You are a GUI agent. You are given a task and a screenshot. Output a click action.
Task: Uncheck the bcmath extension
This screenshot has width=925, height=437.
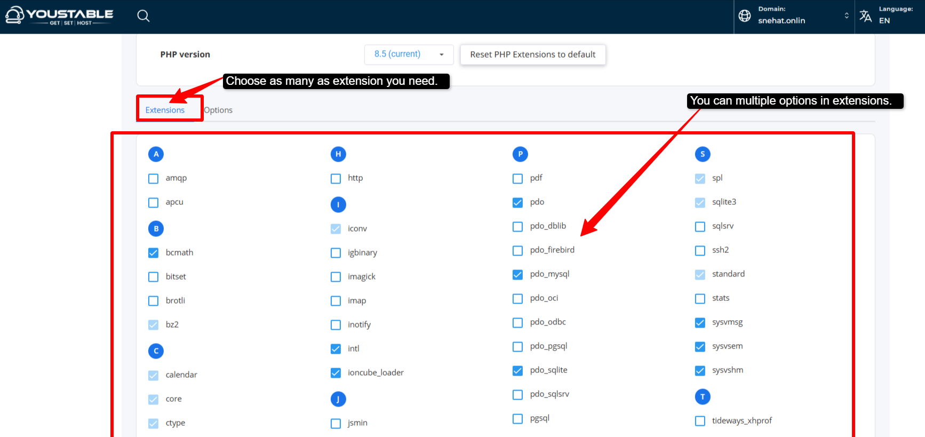[153, 253]
